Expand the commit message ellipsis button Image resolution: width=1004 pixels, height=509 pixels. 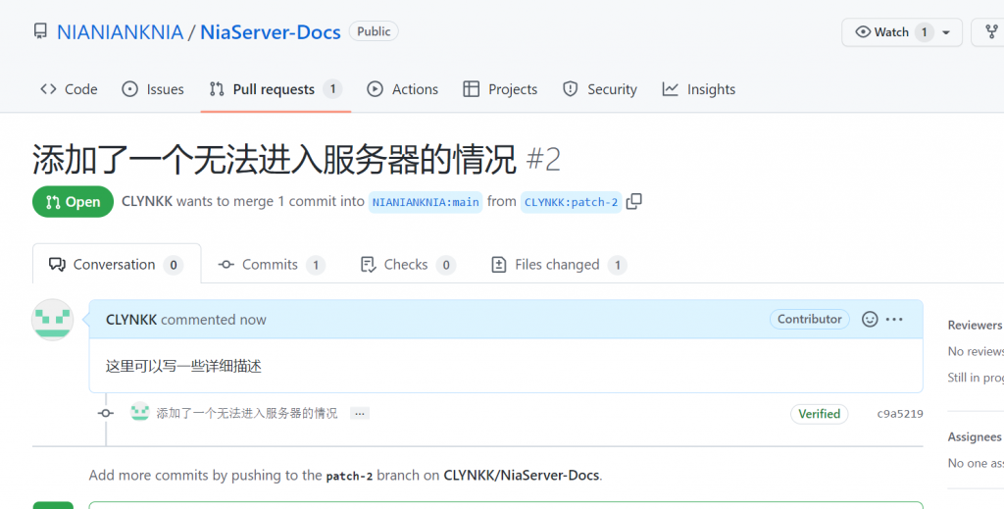coord(360,414)
